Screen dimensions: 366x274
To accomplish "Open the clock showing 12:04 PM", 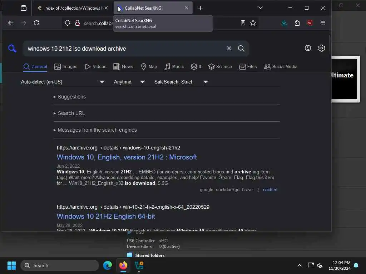I will point(340,265).
